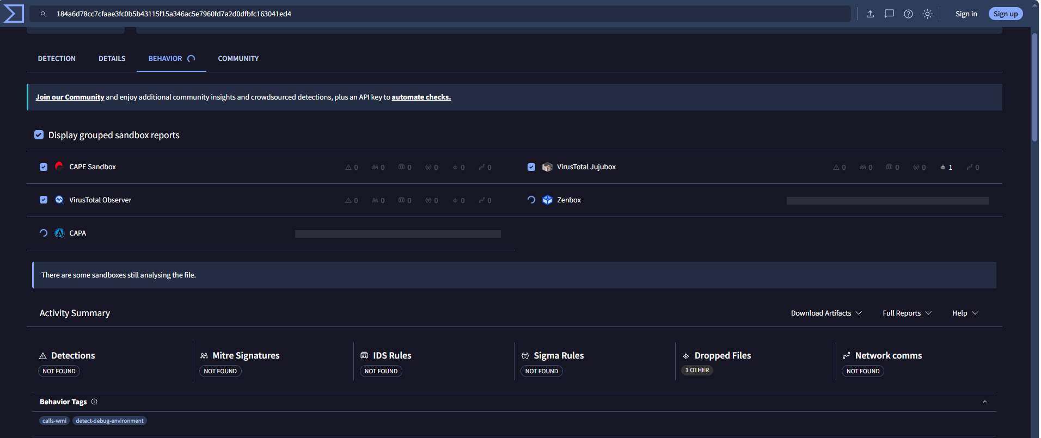Screen dimensions: 1041x438
Task: Open the notifications comment icon
Action: (x=889, y=14)
